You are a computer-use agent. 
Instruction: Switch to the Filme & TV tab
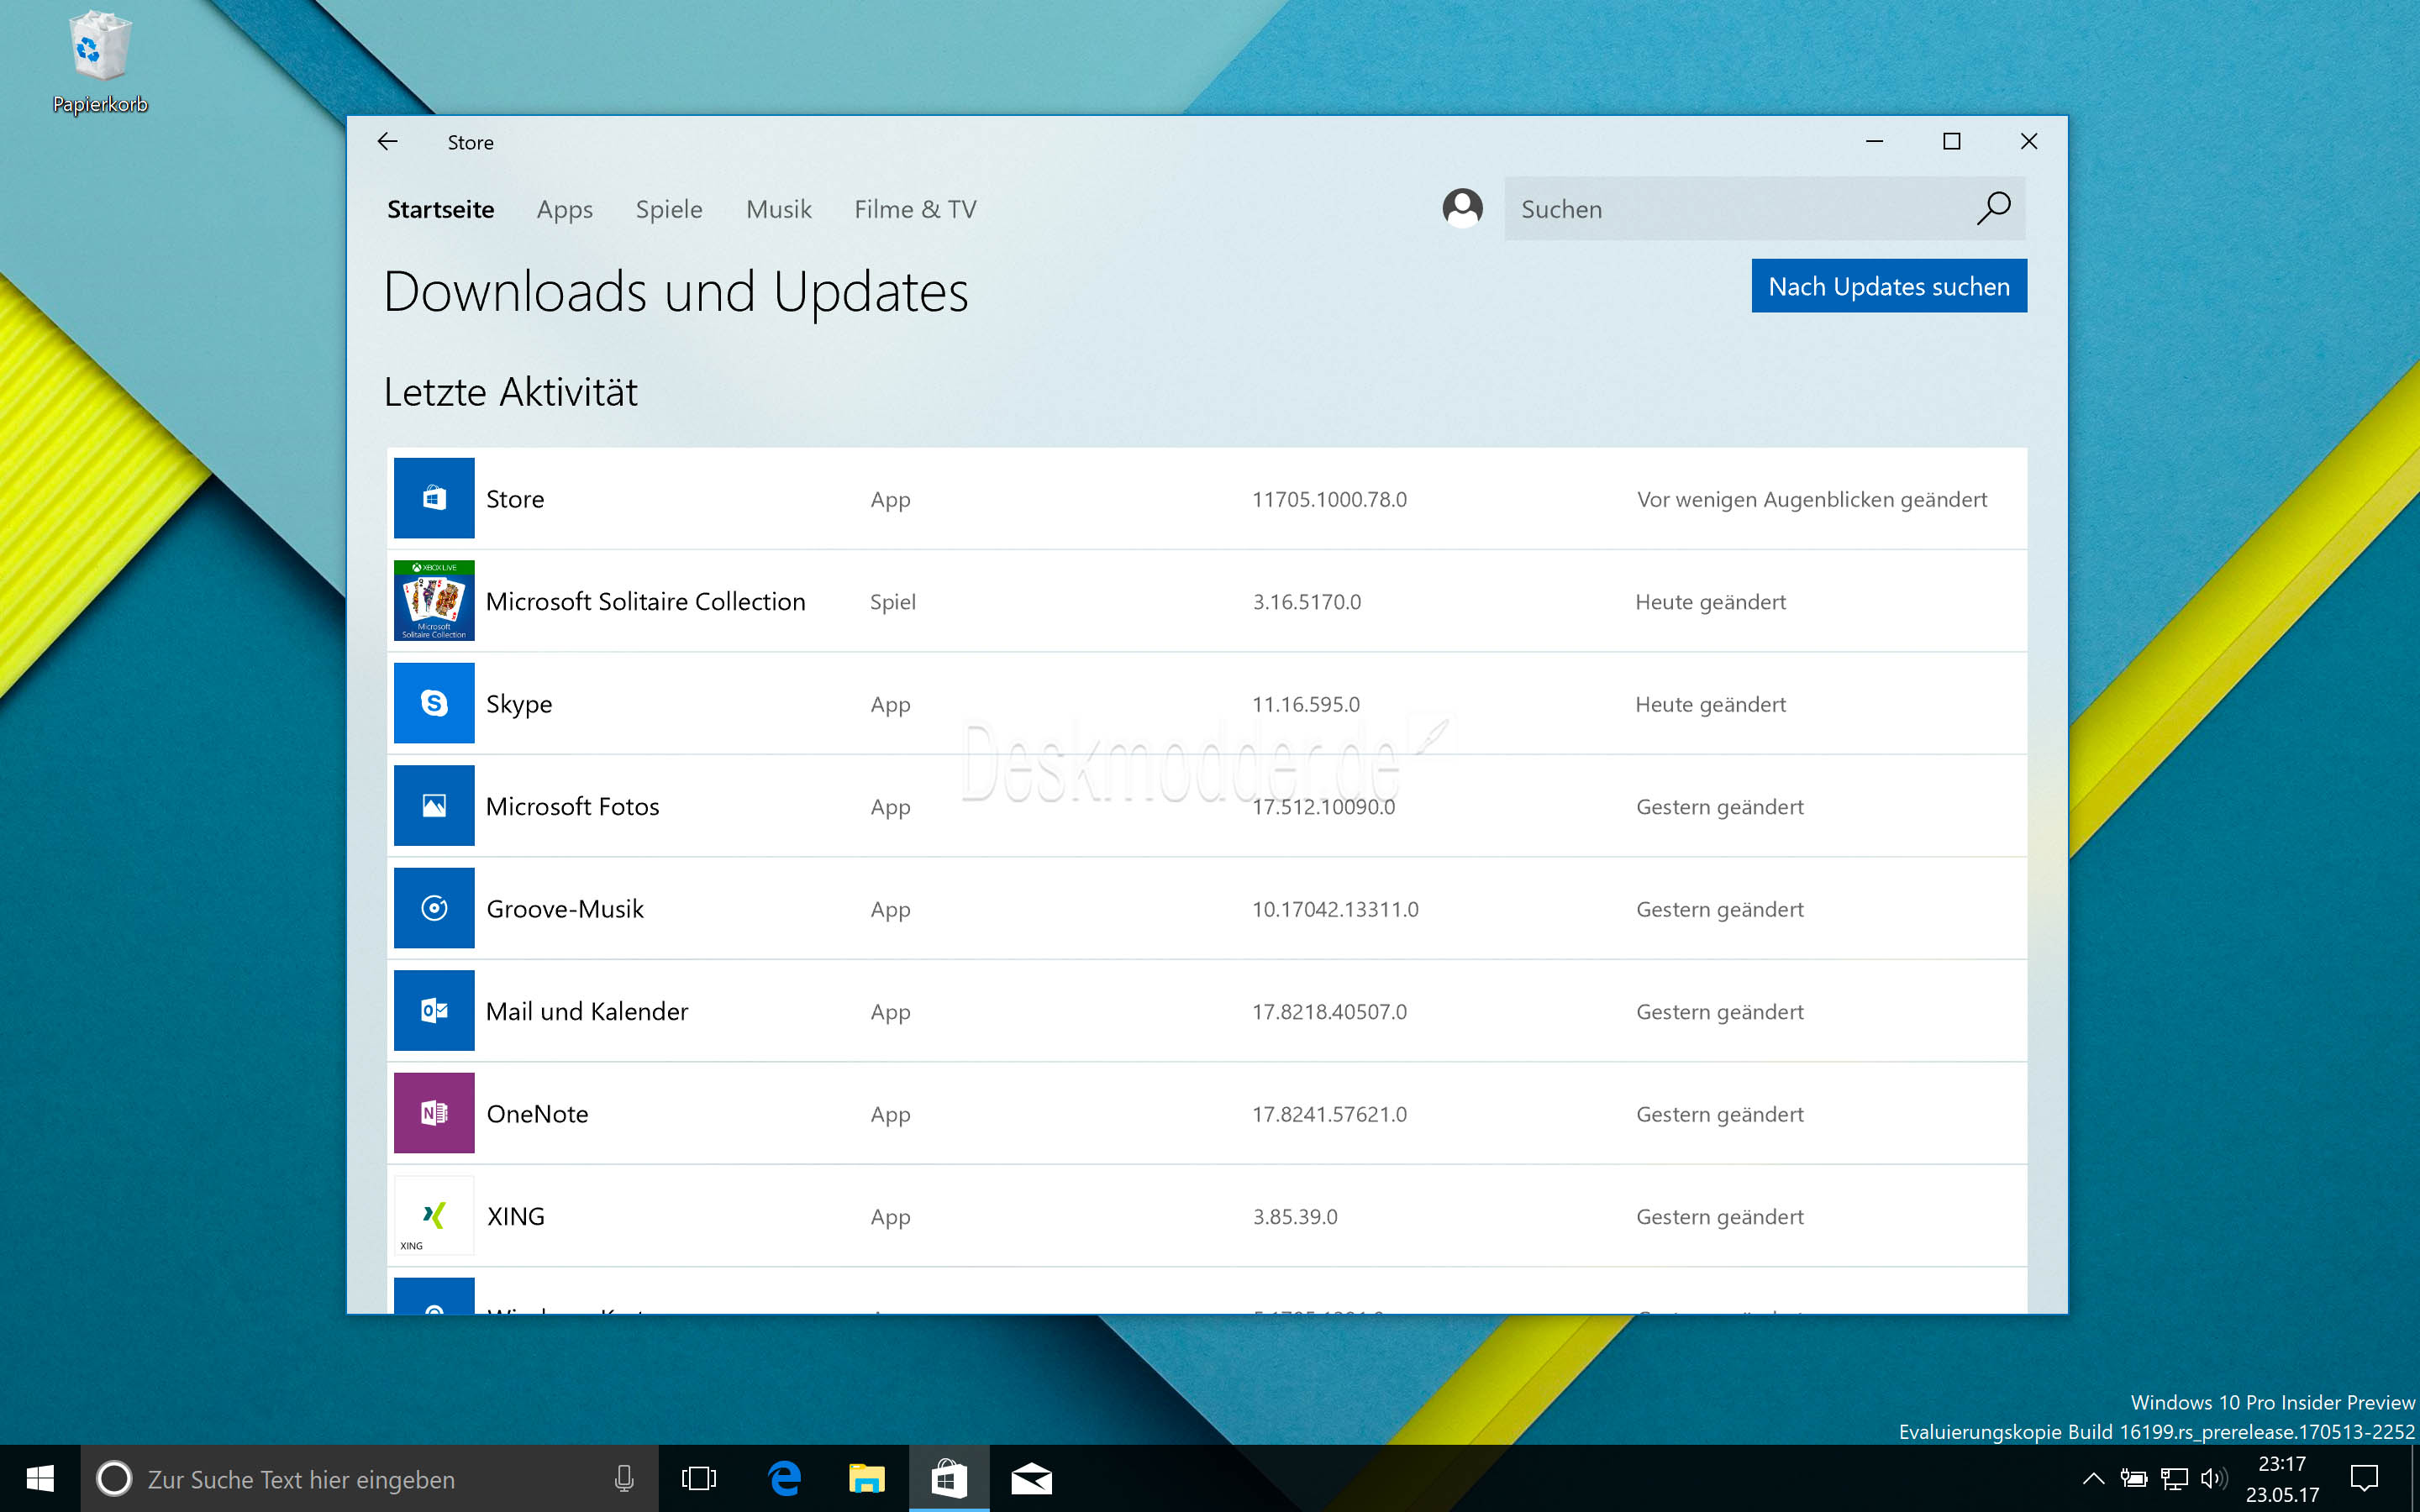pyautogui.click(x=915, y=209)
